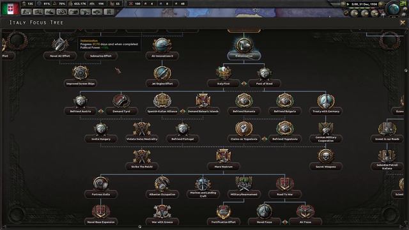The width and height of the screenshot is (409, 230).
Task: Select the War with Greece focus
Action: point(162,215)
